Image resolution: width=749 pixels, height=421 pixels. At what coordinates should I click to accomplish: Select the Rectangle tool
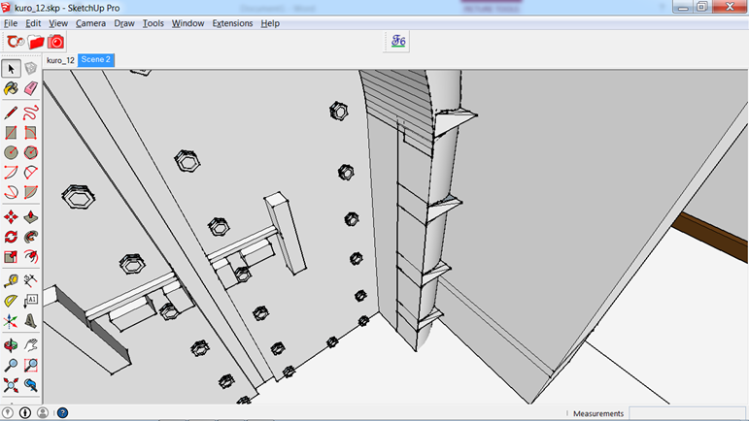tap(11, 133)
